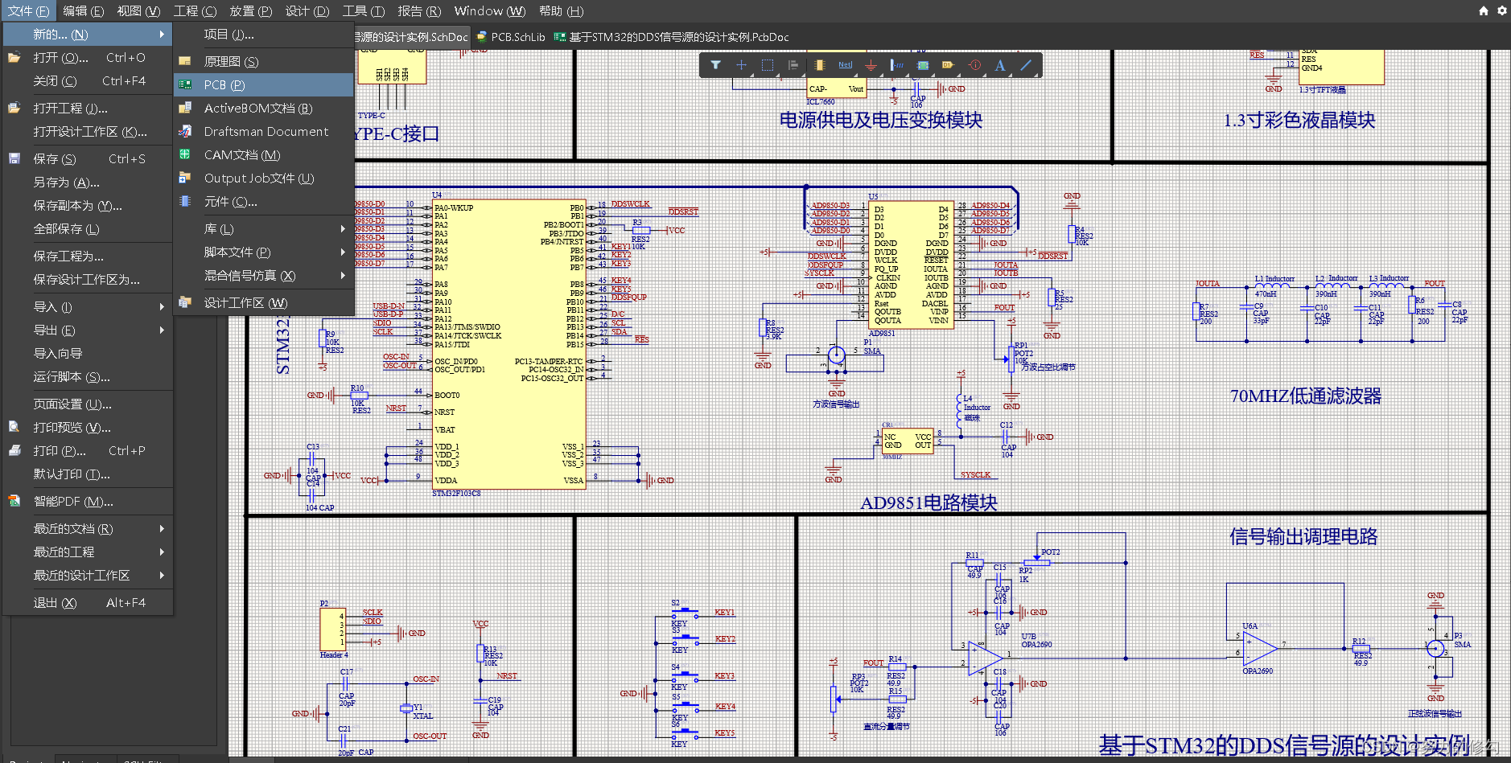Image resolution: width=1511 pixels, height=763 pixels.
Task: Click 保存副本为 (Y)... entry
Action: pos(88,205)
